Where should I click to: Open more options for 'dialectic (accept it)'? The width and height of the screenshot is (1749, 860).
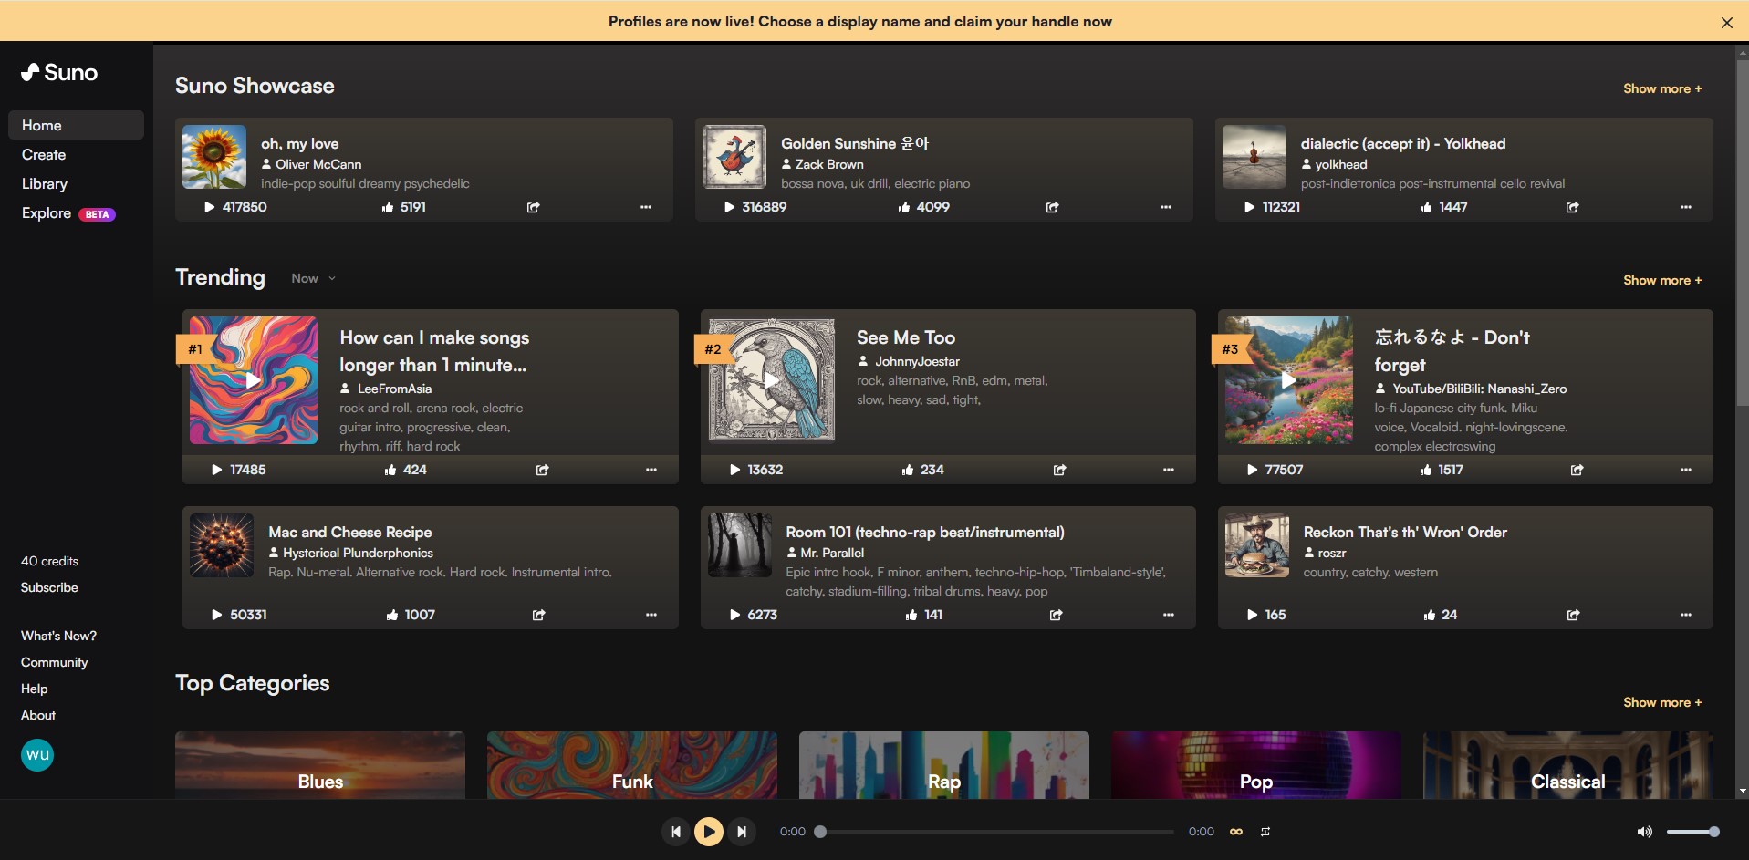[1686, 207]
